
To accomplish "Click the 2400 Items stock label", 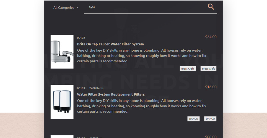I will coord(96,88).
